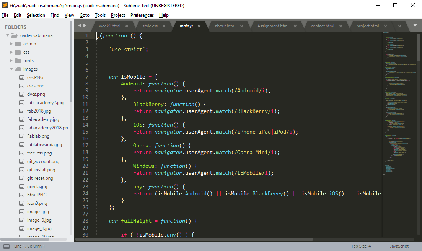This screenshot has height=251, width=422.
Task: Close the contact.html tab
Action: point(341,26)
